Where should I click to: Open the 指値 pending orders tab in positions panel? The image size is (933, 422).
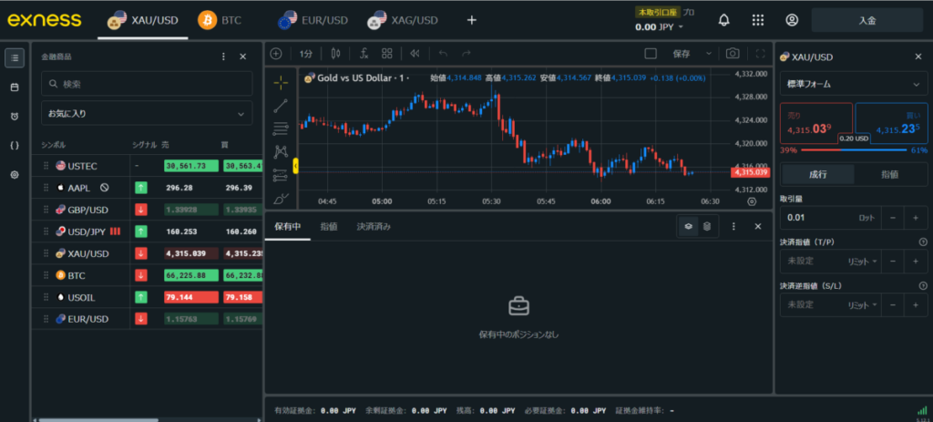tap(328, 226)
